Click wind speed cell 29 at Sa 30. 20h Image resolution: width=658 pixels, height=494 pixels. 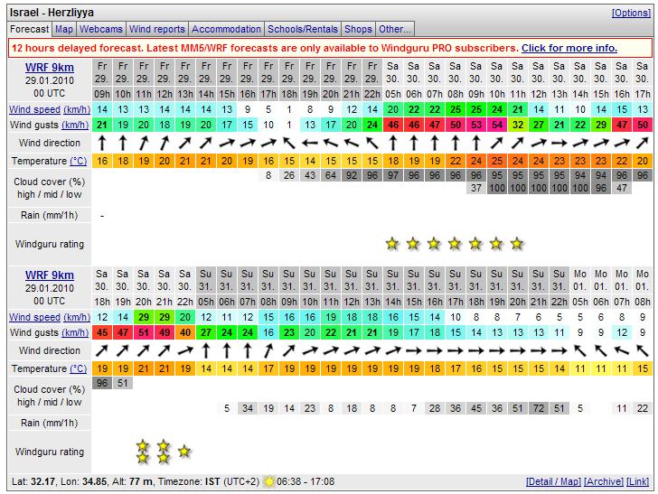point(143,317)
